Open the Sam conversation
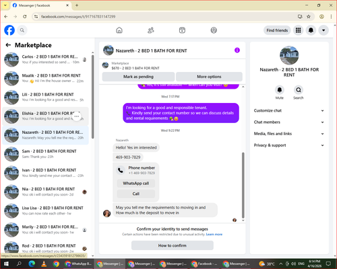337x269 pixels. [45, 154]
